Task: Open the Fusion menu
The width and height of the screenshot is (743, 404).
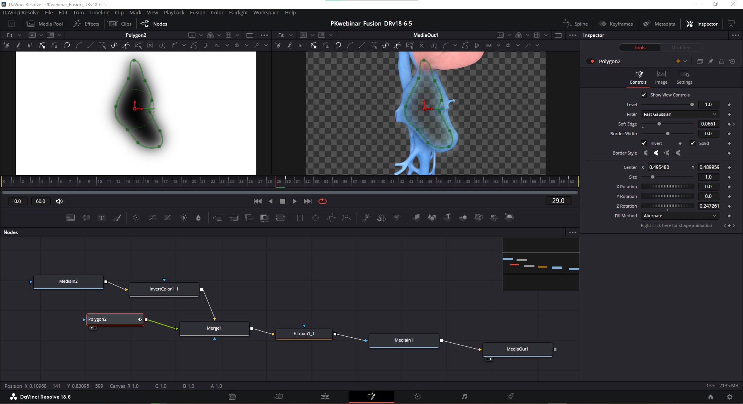Action: 197,12
